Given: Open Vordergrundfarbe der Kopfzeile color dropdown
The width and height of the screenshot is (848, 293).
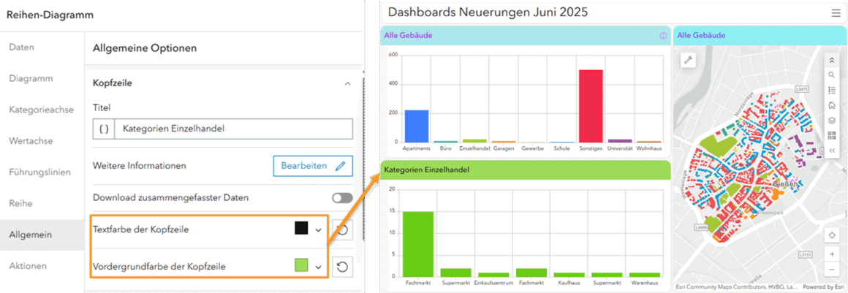Looking at the screenshot, I should [319, 267].
